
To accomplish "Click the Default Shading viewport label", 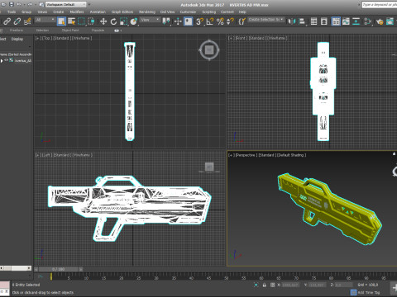I will tap(291, 155).
